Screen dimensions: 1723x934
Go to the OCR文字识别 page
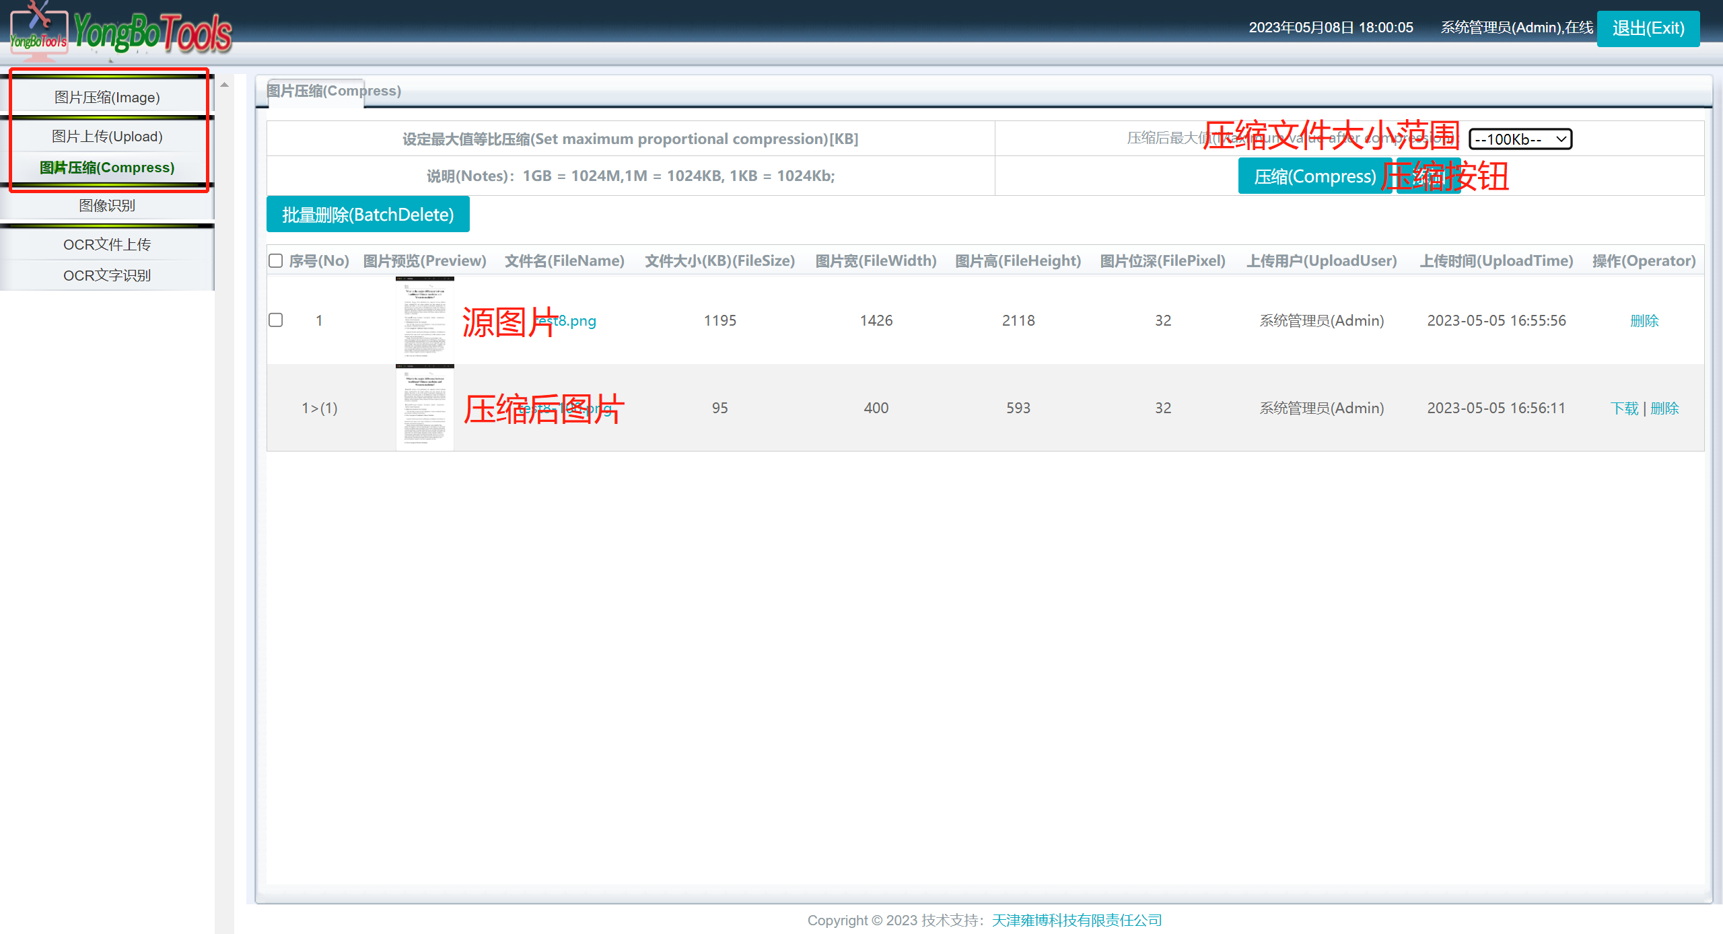coord(107,275)
